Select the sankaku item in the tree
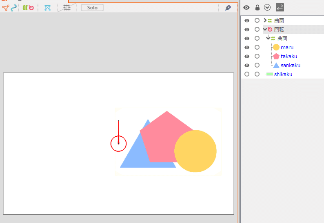 pos(291,66)
